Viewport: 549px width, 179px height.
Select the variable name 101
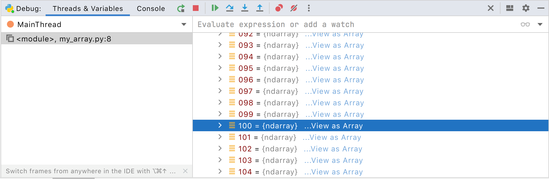pos(244,137)
